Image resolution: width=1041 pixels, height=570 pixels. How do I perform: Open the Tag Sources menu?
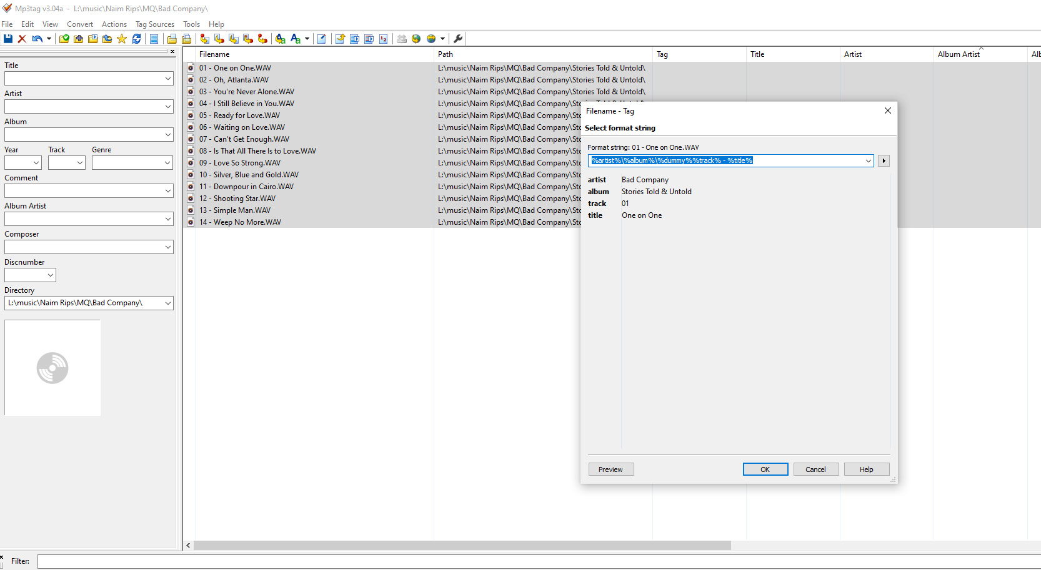[x=154, y=24]
